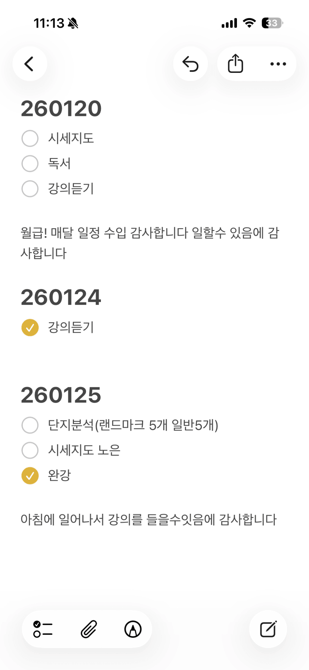The height and width of the screenshot is (670, 309).
Task: Uncheck the completed 완강 item
Action: (30, 476)
